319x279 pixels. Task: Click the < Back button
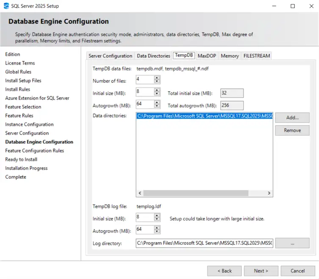click(x=225, y=271)
